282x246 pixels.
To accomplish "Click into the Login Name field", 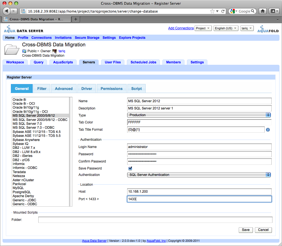I will click(x=199, y=147).
